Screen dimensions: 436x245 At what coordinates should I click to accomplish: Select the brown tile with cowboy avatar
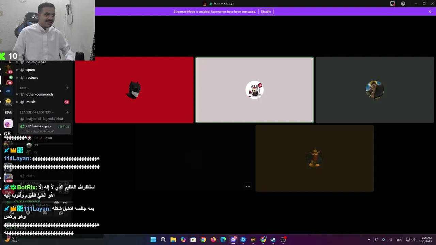pos(315,158)
